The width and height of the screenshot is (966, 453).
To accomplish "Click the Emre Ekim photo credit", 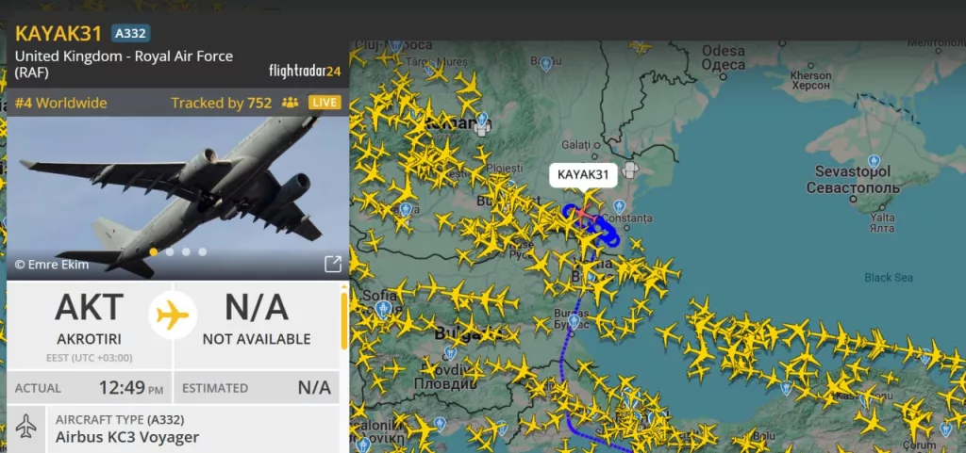I will [x=52, y=265].
